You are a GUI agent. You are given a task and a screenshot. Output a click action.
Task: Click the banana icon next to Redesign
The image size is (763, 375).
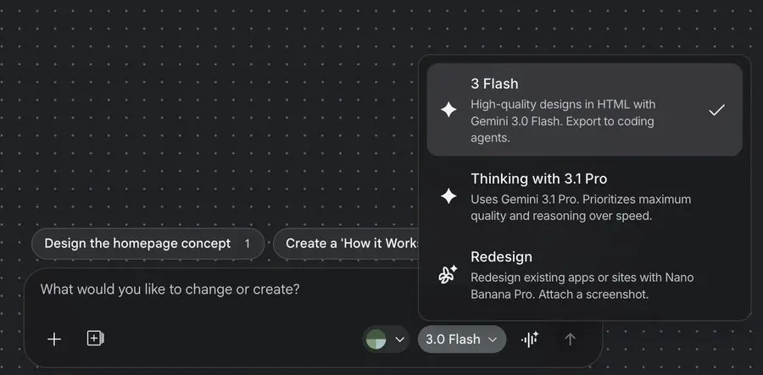448,273
